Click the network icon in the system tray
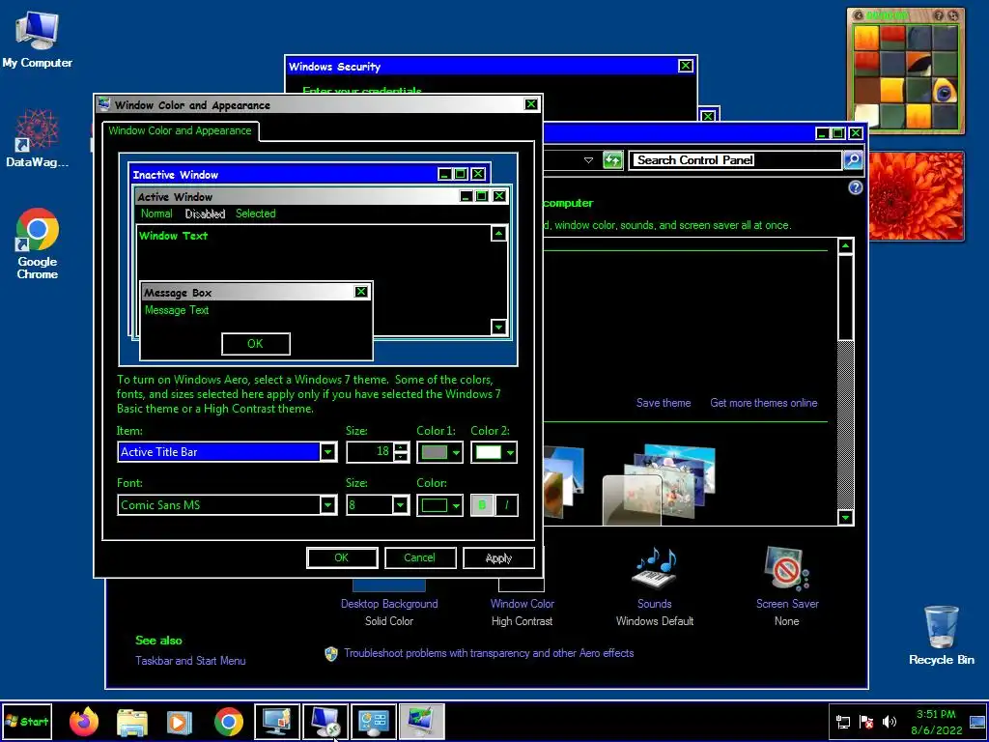Screen dimensions: 989x742 pos(842,722)
